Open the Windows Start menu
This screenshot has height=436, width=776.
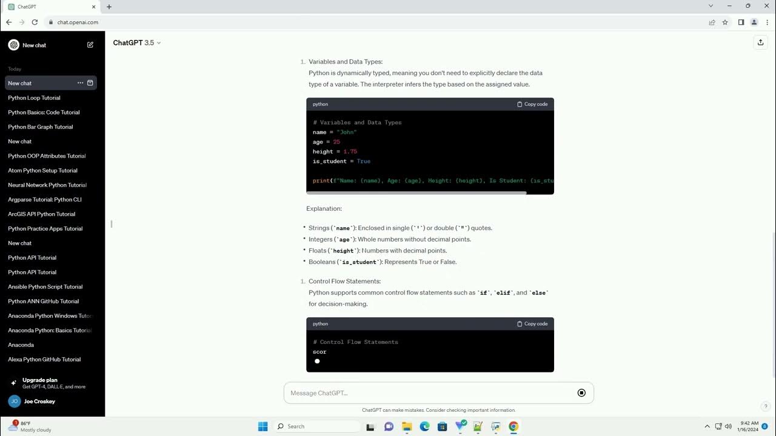263,426
